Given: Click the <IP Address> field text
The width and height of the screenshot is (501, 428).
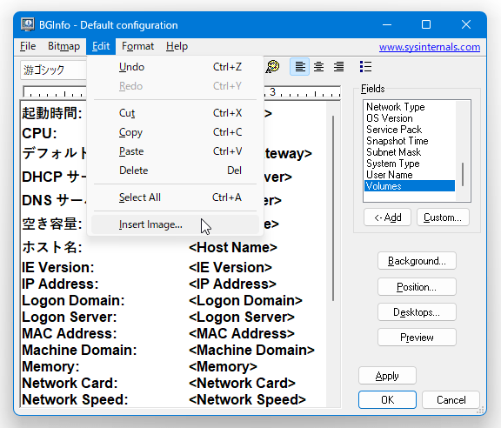Looking at the screenshot, I should [232, 284].
